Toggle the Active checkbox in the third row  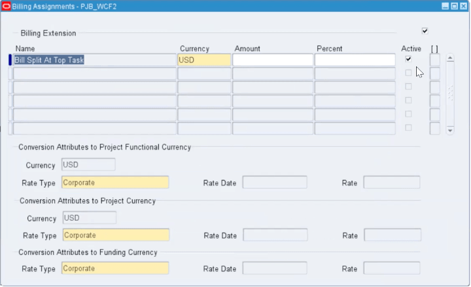click(408, 86)
